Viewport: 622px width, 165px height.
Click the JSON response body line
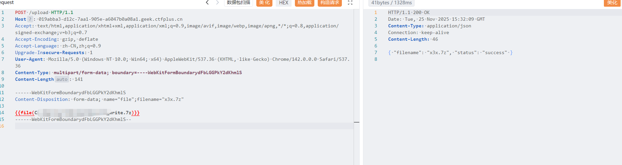pos(450,52)
